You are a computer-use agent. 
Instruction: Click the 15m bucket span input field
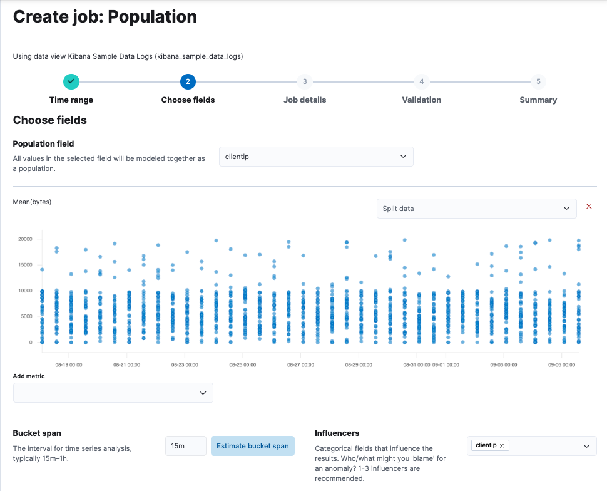click(185, 445)
